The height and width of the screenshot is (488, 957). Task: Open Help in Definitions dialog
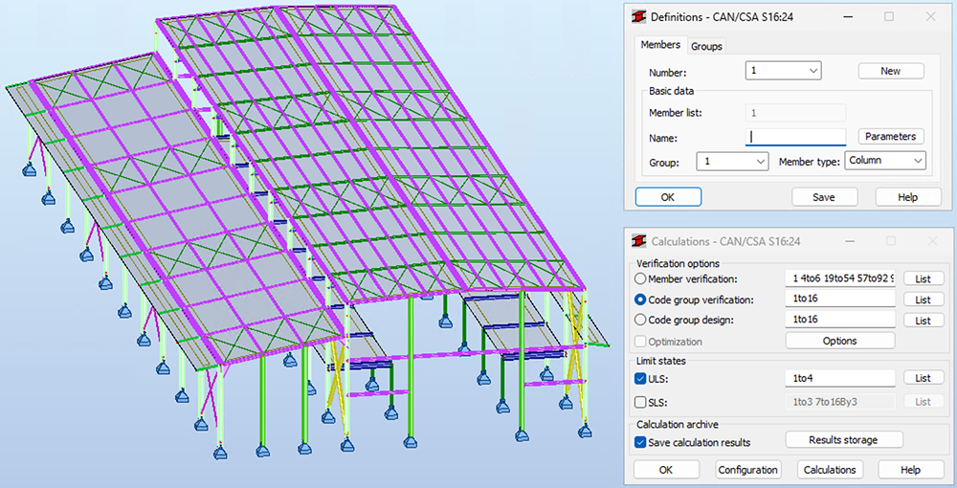pos(907,197)
